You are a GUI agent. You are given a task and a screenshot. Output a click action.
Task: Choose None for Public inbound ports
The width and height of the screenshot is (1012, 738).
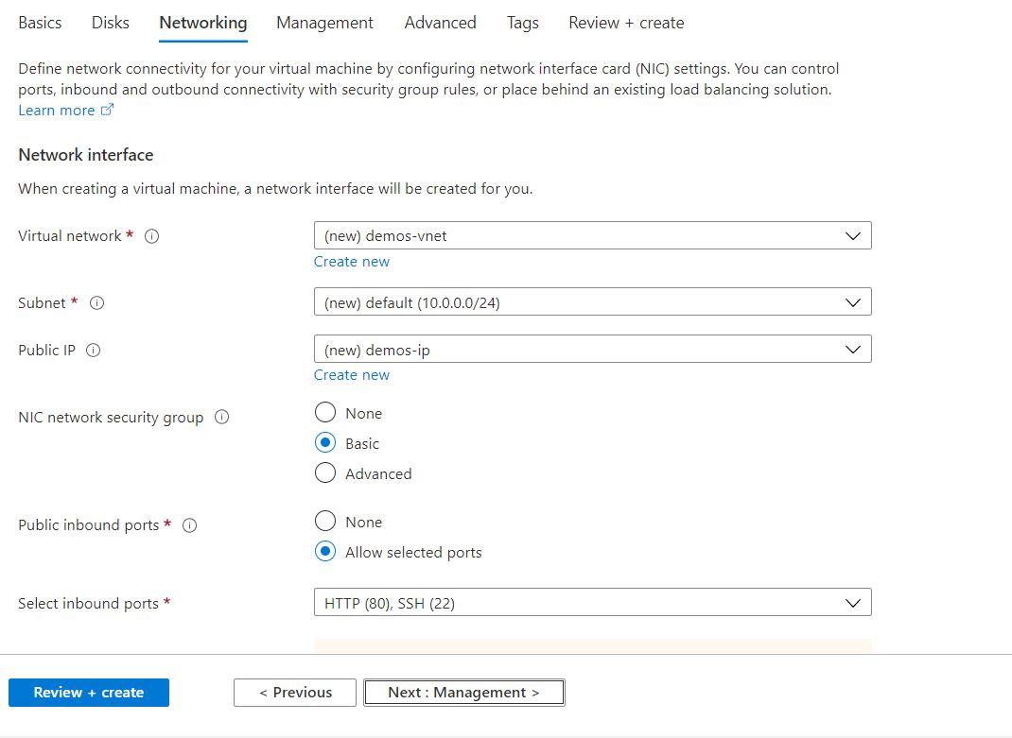coord(325,522)
